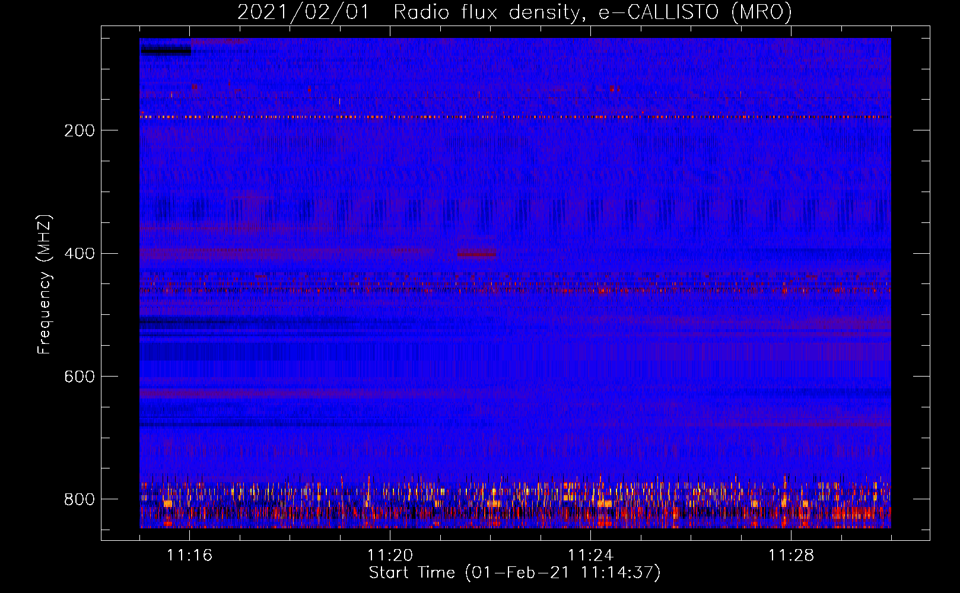960x593 pixels.
Task: Click the 200 frequency tick label
Action: tap(80, 130)
